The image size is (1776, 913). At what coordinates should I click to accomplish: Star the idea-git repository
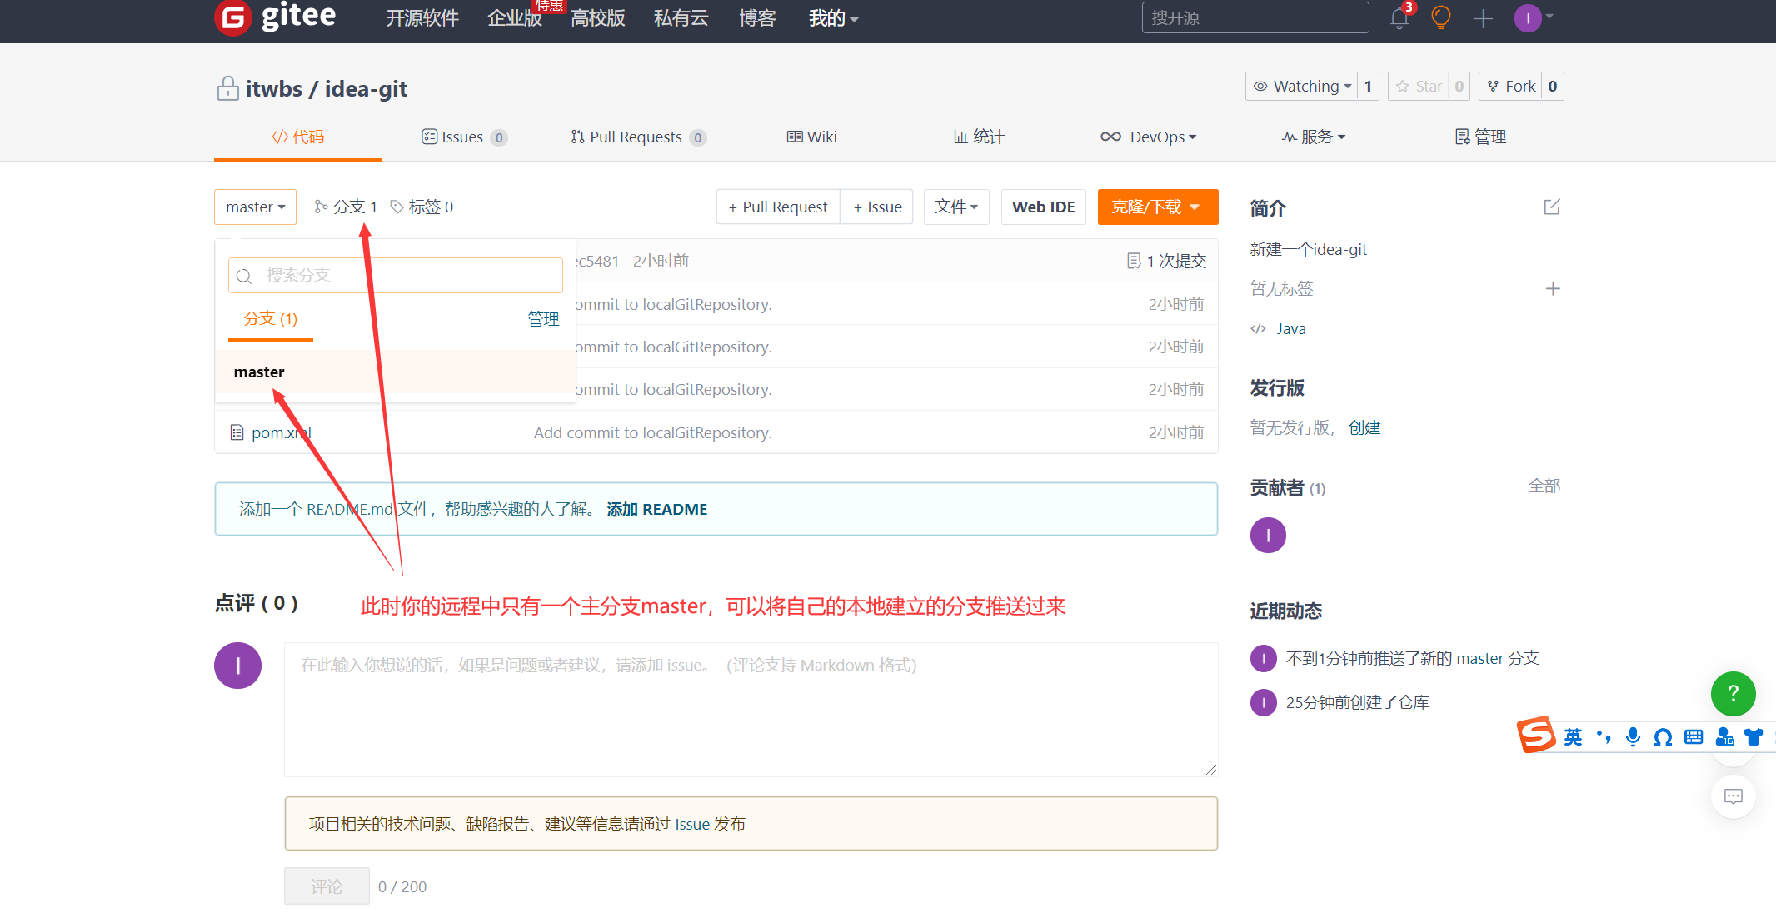(x=1419, y=87)
